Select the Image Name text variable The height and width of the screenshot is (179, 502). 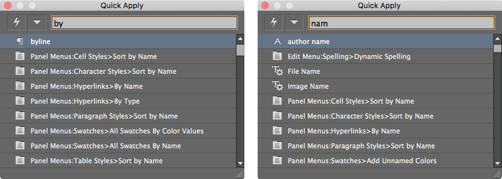[x=375, y=86]
